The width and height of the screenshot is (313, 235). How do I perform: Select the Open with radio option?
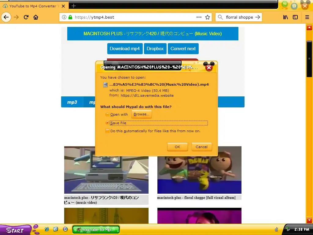pyautogui.click(x=107, y=114)
